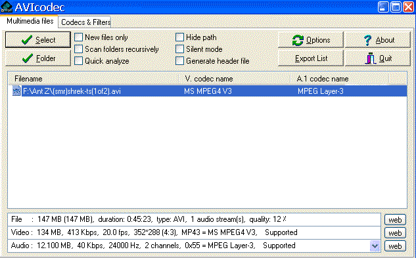Toggle Quick analyze checkbox
This screenshot has height=258, width=416.
[78, 60]
